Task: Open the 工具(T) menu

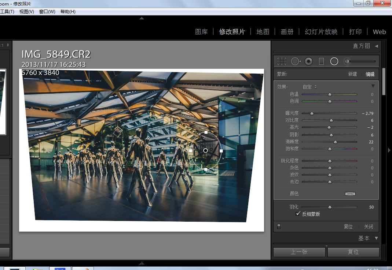Action: pyautogui.click(x=7, y=11)
